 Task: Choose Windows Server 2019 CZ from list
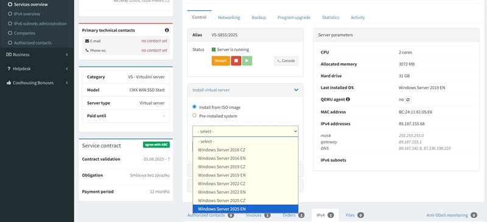coord(245,167)
